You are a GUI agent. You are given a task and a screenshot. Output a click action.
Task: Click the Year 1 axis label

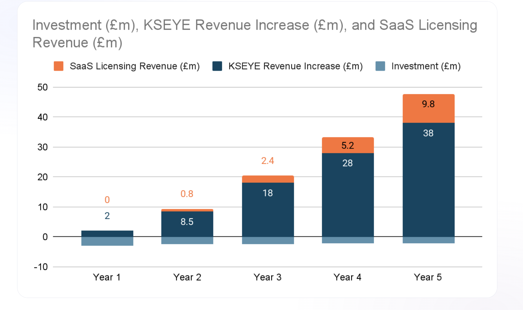click(x=107, y=277)
